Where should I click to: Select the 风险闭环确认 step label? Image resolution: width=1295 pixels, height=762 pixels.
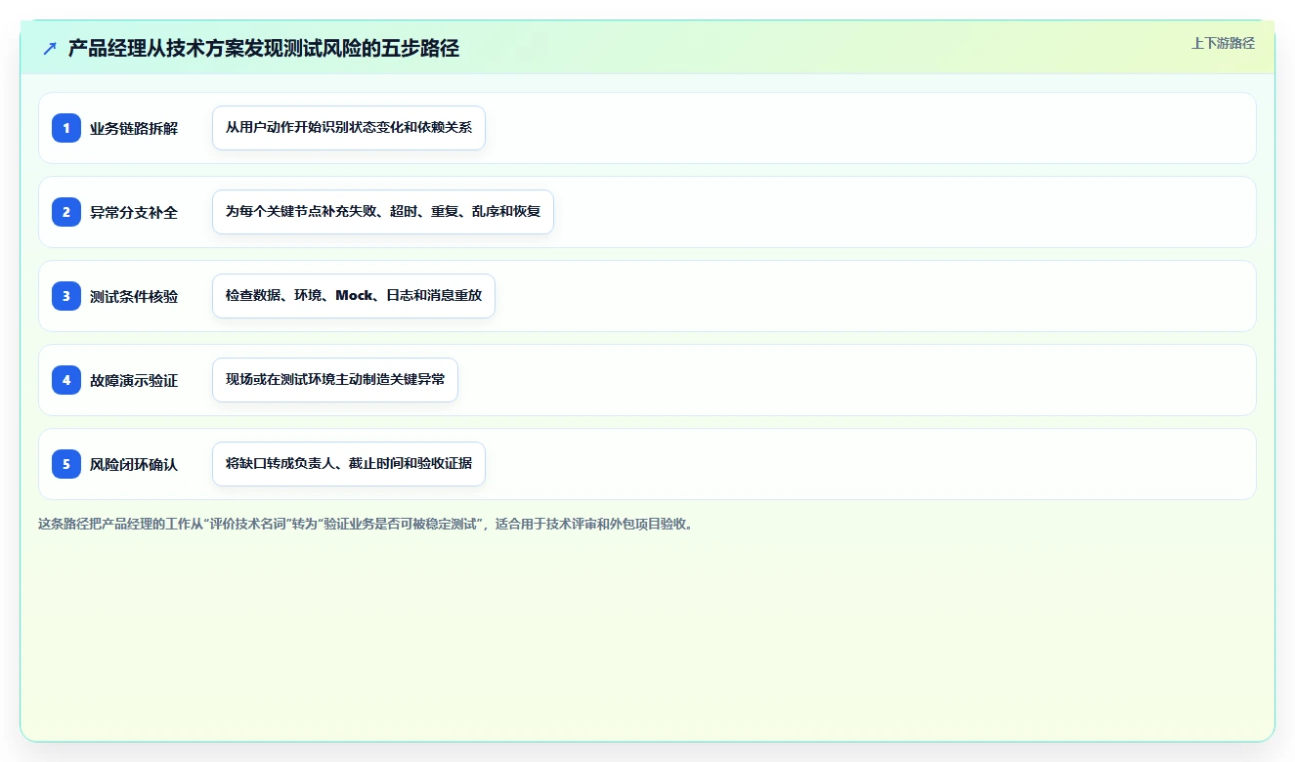click(134, 464)
